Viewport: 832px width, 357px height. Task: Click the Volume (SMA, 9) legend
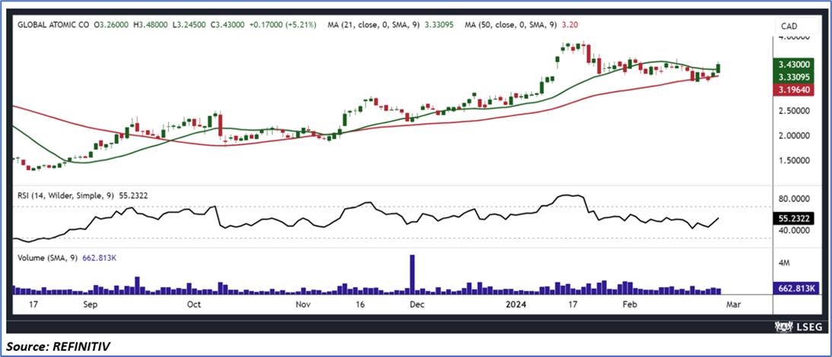click(x=47, y=258)
